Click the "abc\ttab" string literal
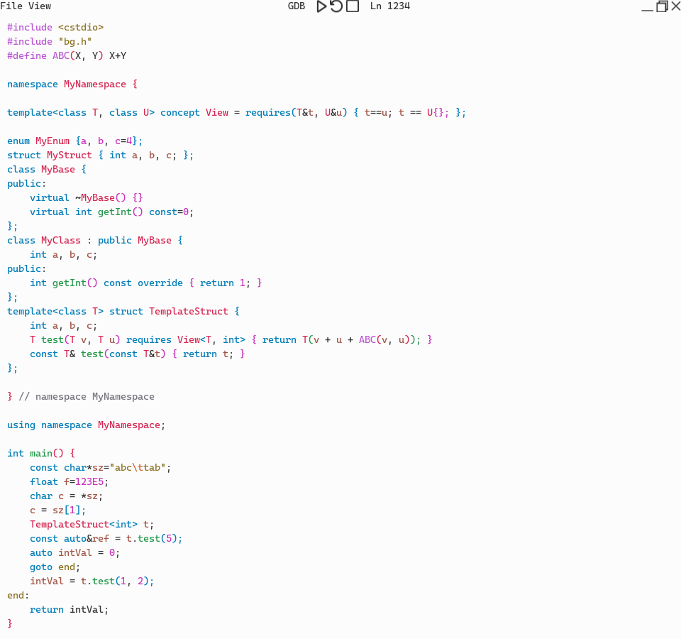The image size is (681, 639). (x=140, y=467)
